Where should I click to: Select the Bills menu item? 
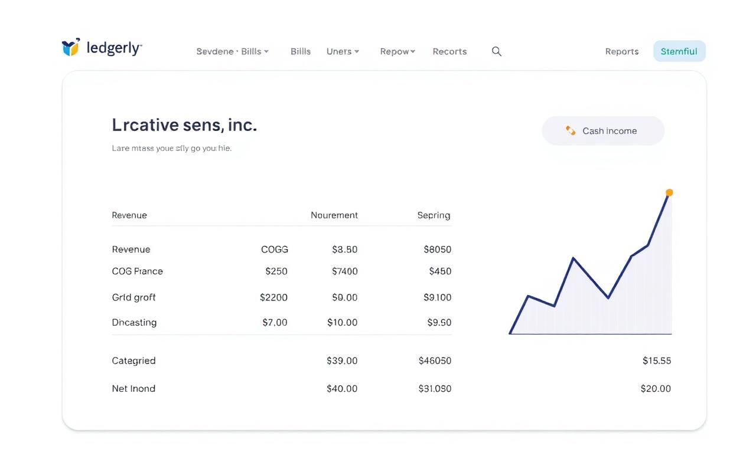tap(301, 51)
